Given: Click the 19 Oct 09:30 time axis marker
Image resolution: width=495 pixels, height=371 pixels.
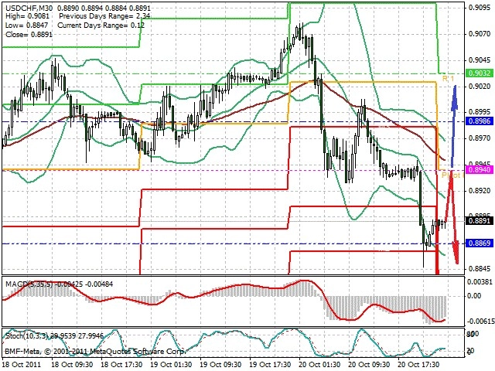Looking at the screenshot, I should (221, 364).
